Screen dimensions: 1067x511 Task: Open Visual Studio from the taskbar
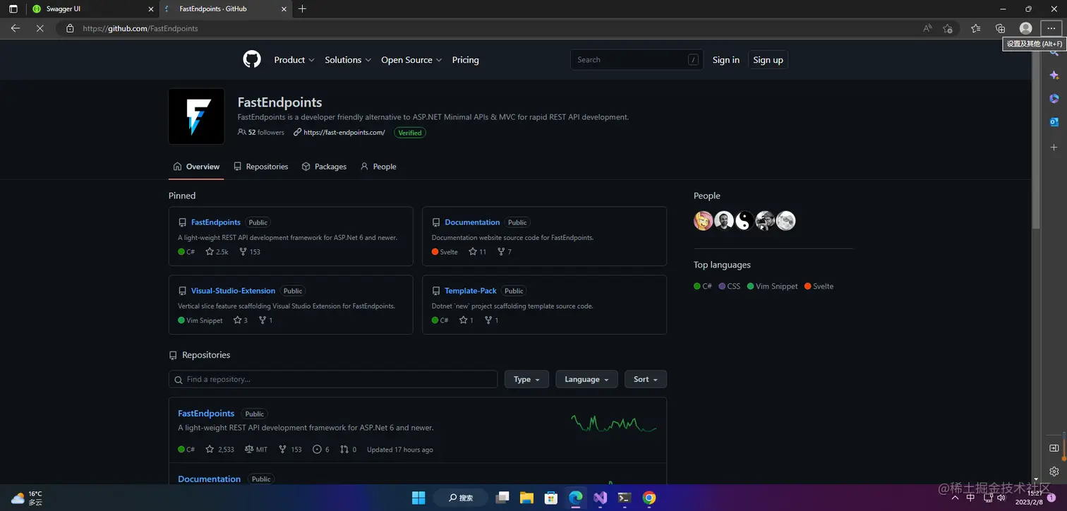600,498
